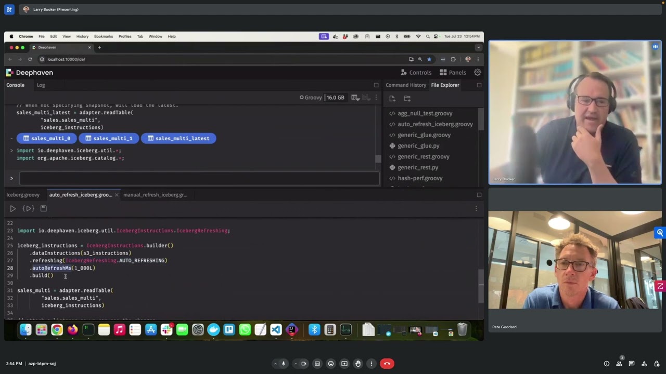Open the History menu in menu bar

(82, 36)
